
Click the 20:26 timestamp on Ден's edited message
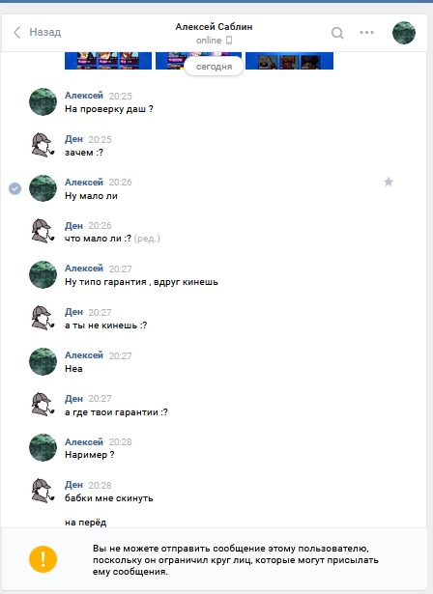(x=100, y=226)
